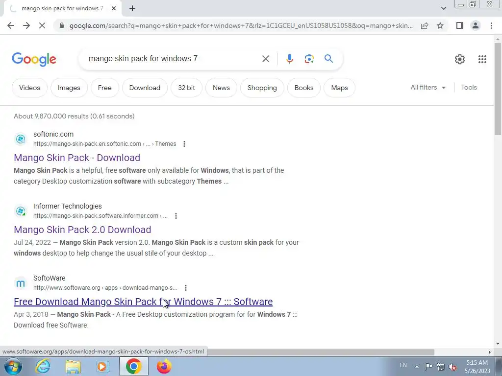Open Google apps grid
502x376 pixels.
point(482,59)
